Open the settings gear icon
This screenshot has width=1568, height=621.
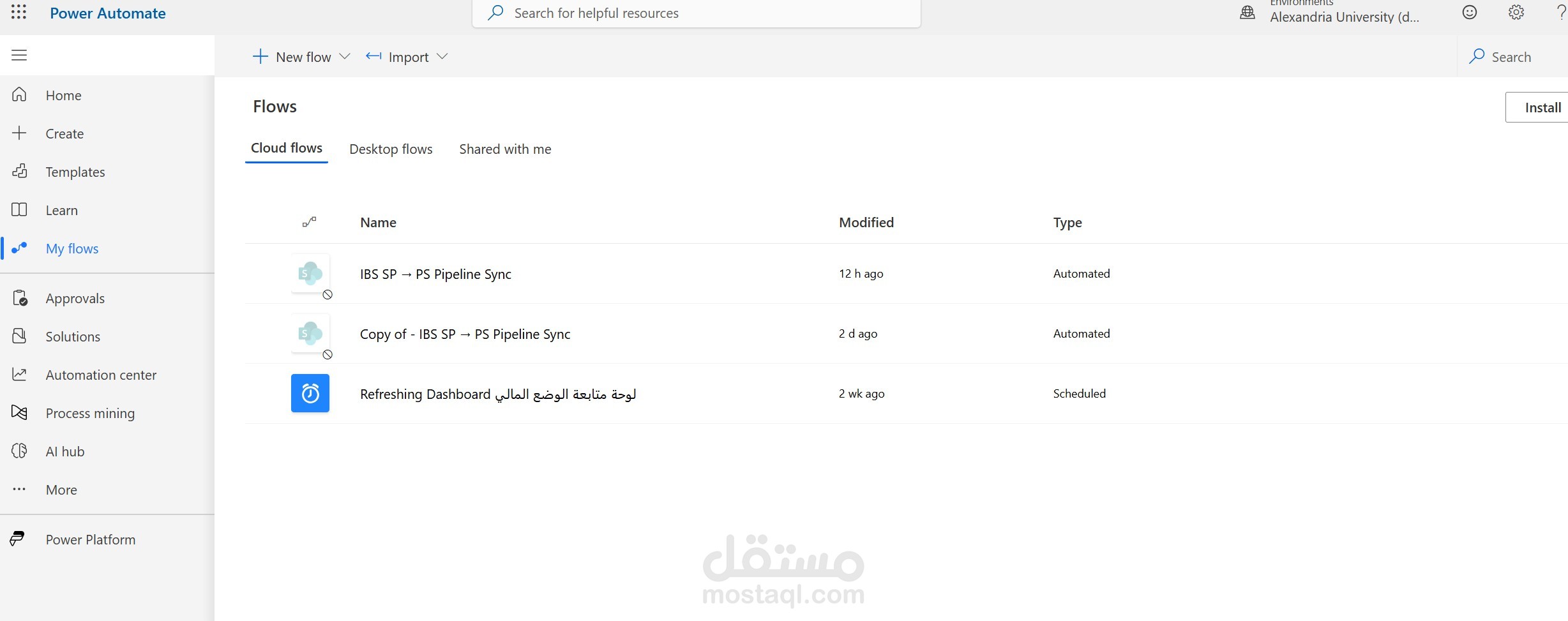1516,13
